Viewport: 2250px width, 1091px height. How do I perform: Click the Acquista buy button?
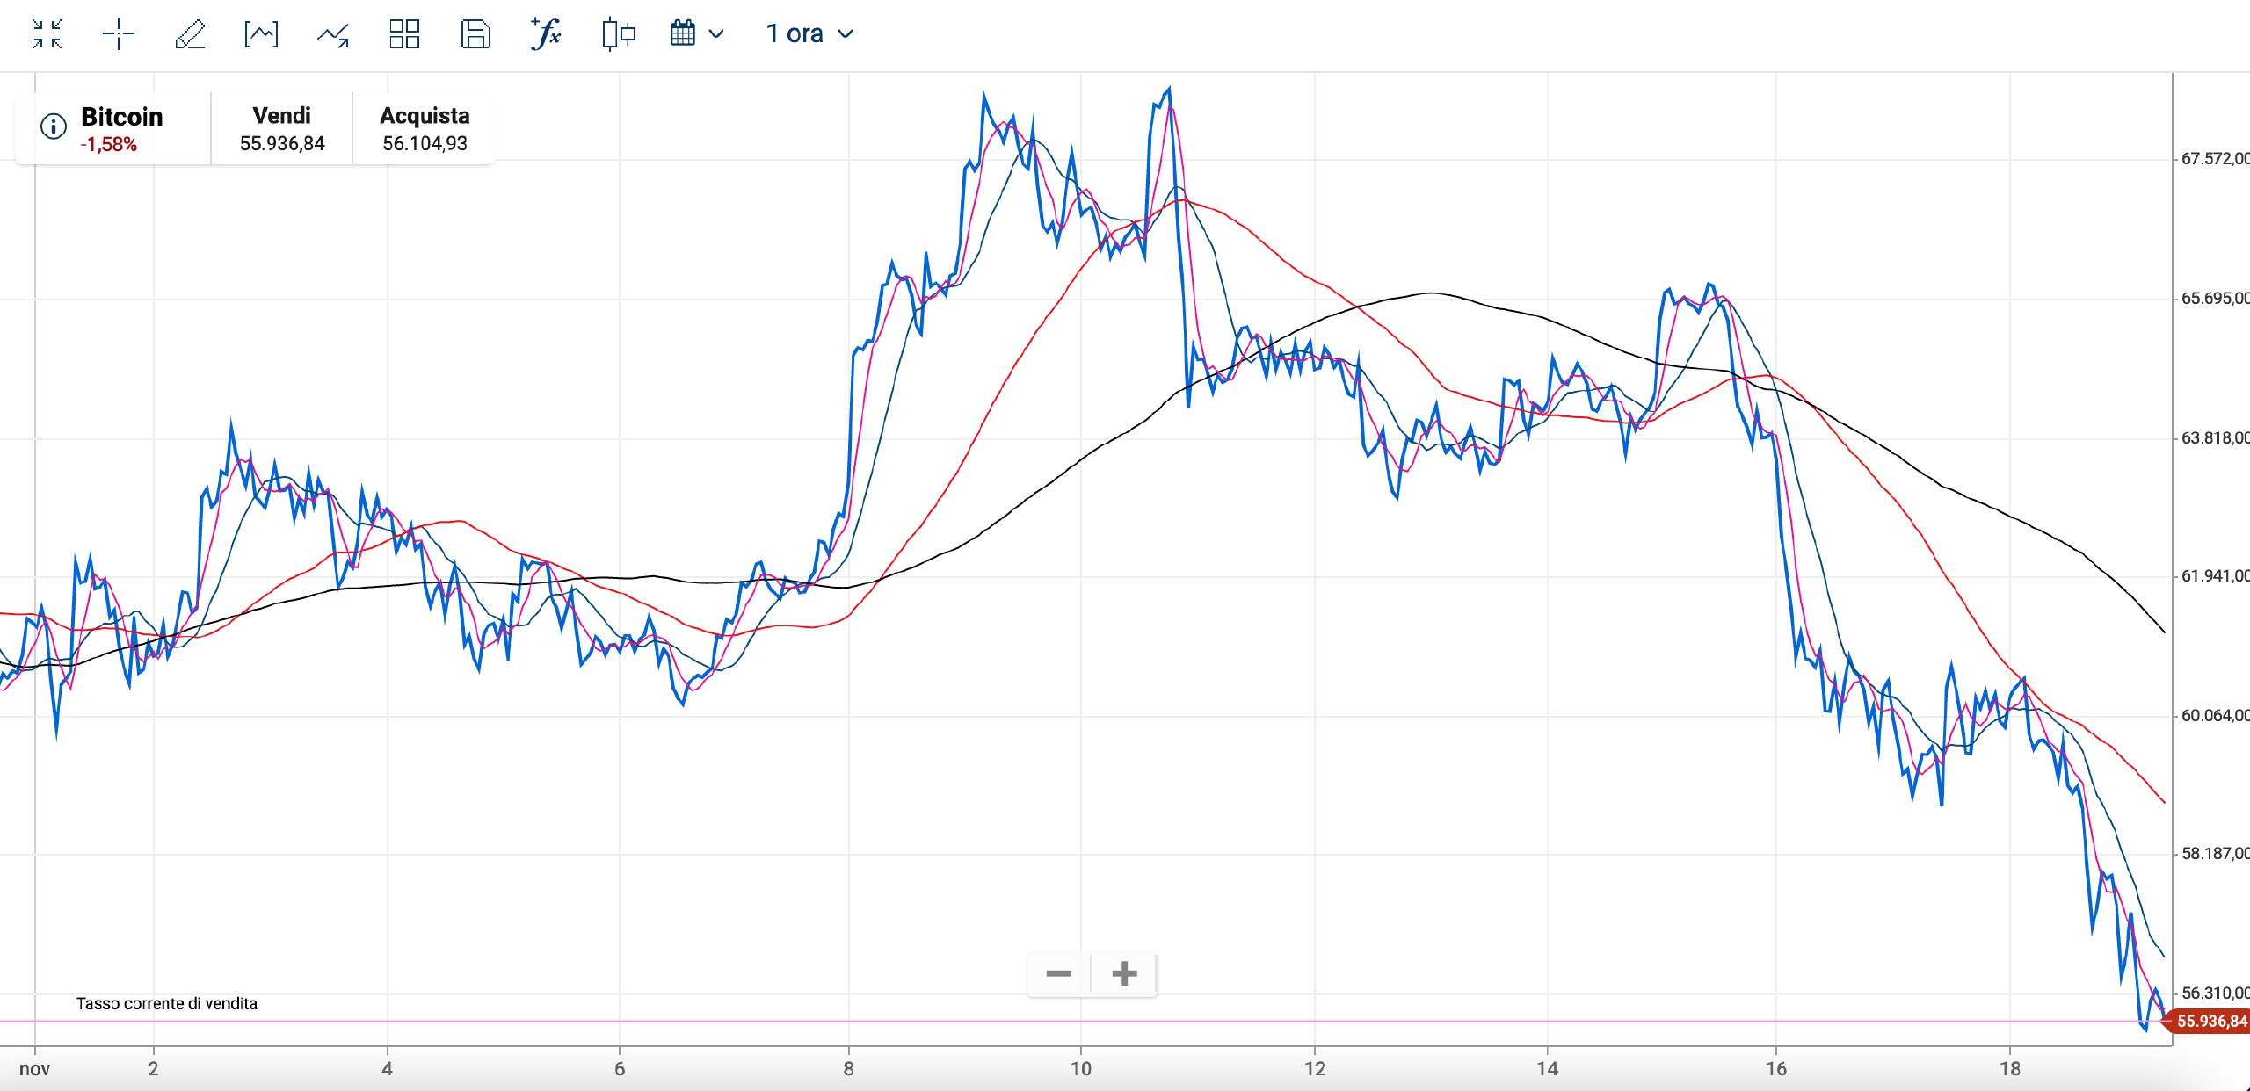(x=425, y=128)
